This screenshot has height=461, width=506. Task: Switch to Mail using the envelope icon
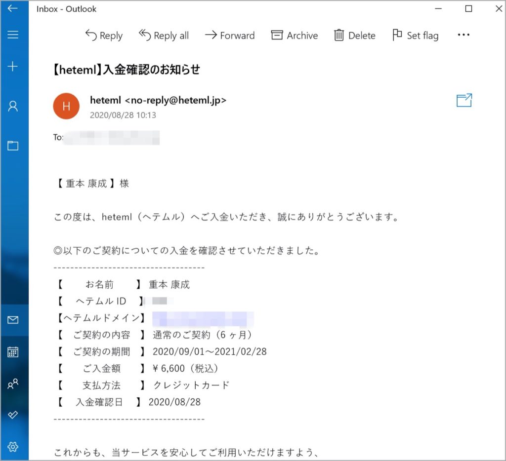(12, 320)
